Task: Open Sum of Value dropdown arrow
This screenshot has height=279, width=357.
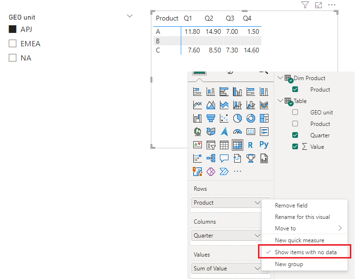Action: pyautogui.click(x=257, y=269)
